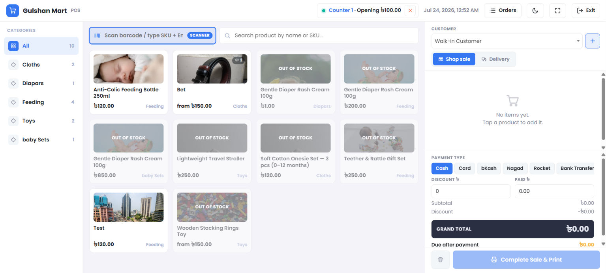Image resolution: width=606 pixels, height=273 pixels.
Task: Close Counter 1 session with red X
Action: (410, 11)
